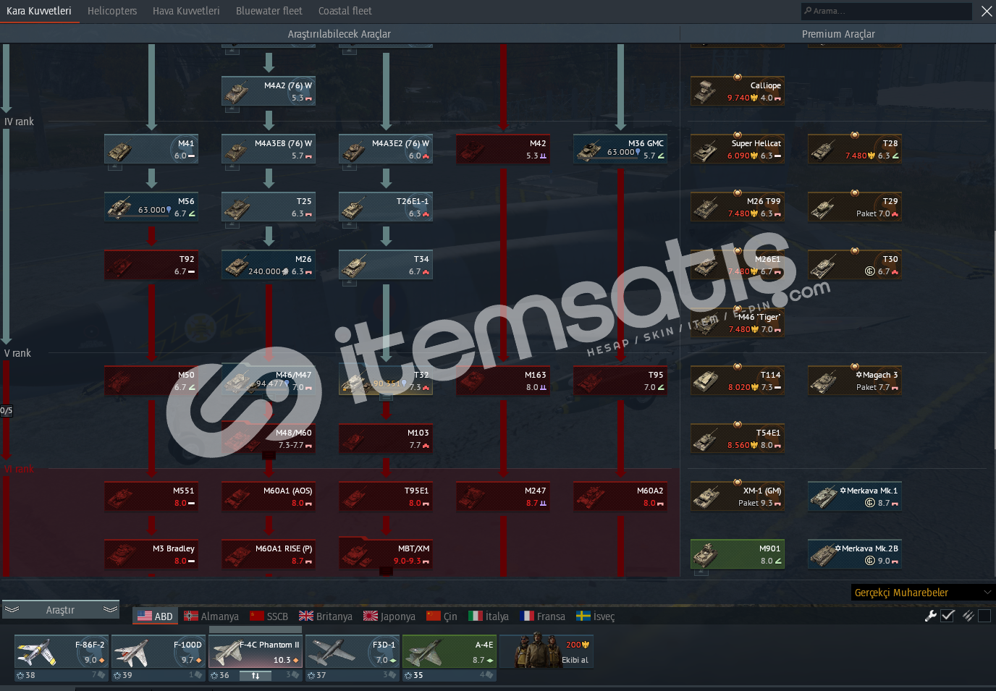Open the M36 GMC tank destroyer card
Screen dimensions: 996x691
620,149
